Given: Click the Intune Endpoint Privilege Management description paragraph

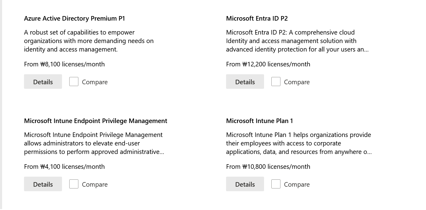Looking at the screenshot, I should point(94,143).
